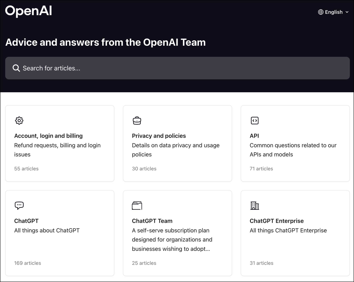Click the 25 articles label on ChatGPT Team
354x282 pixels.
point(144,263)
